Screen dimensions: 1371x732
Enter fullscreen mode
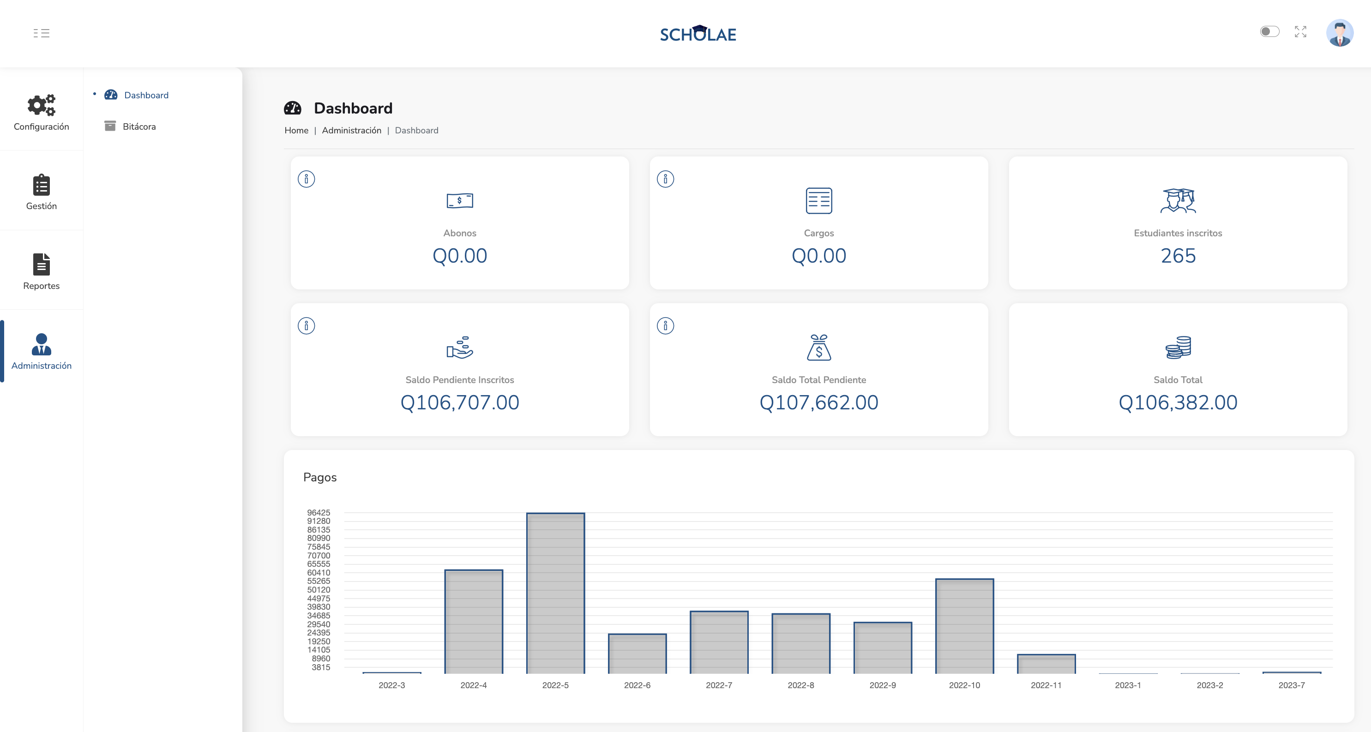(x=1301, y=32)
